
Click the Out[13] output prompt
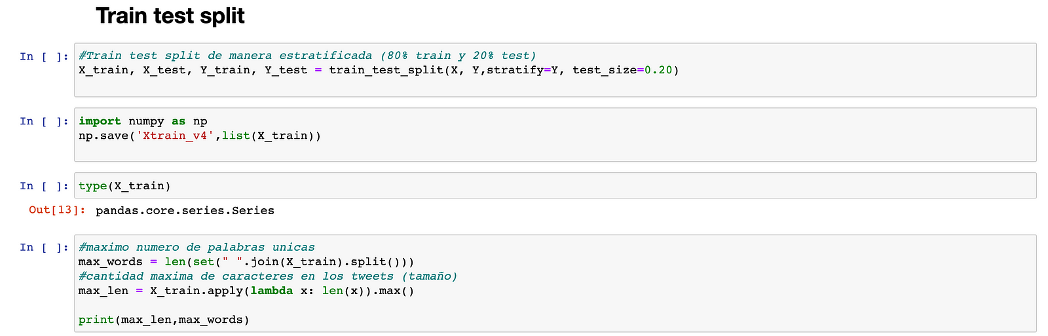click(58, 210)
